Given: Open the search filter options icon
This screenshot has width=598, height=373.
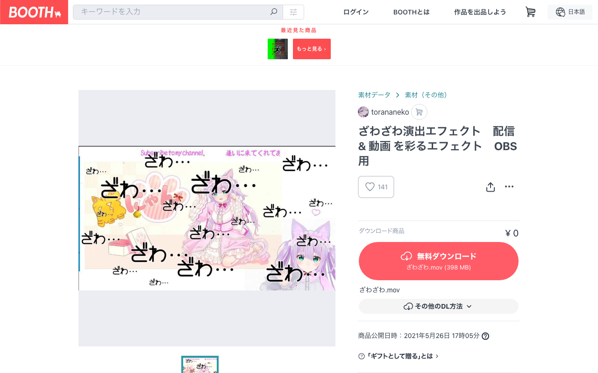Looking at the screenshot, I should pyautogui.click(x=293, y=12).
